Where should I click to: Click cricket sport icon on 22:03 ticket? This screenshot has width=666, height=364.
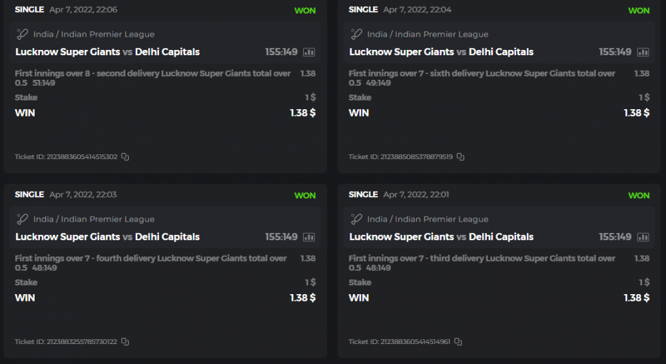click(x=23, y=220)
